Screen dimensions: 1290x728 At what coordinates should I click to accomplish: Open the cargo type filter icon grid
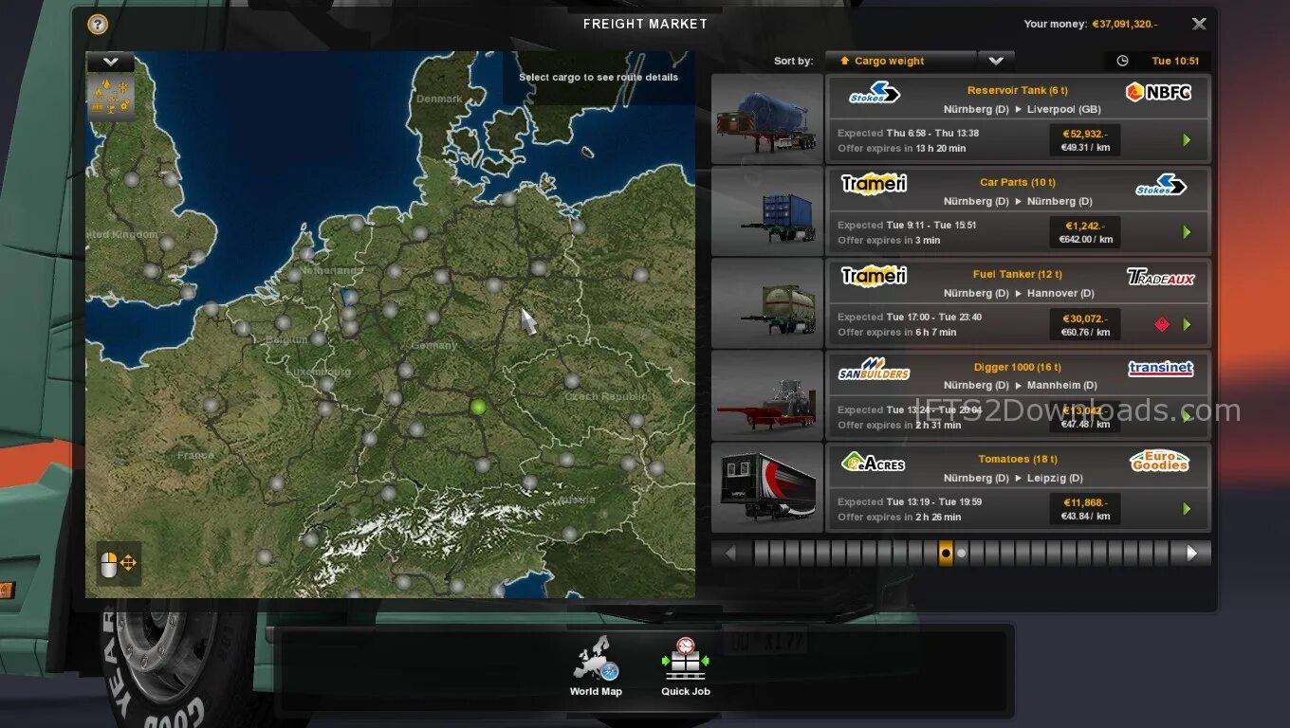111,97
